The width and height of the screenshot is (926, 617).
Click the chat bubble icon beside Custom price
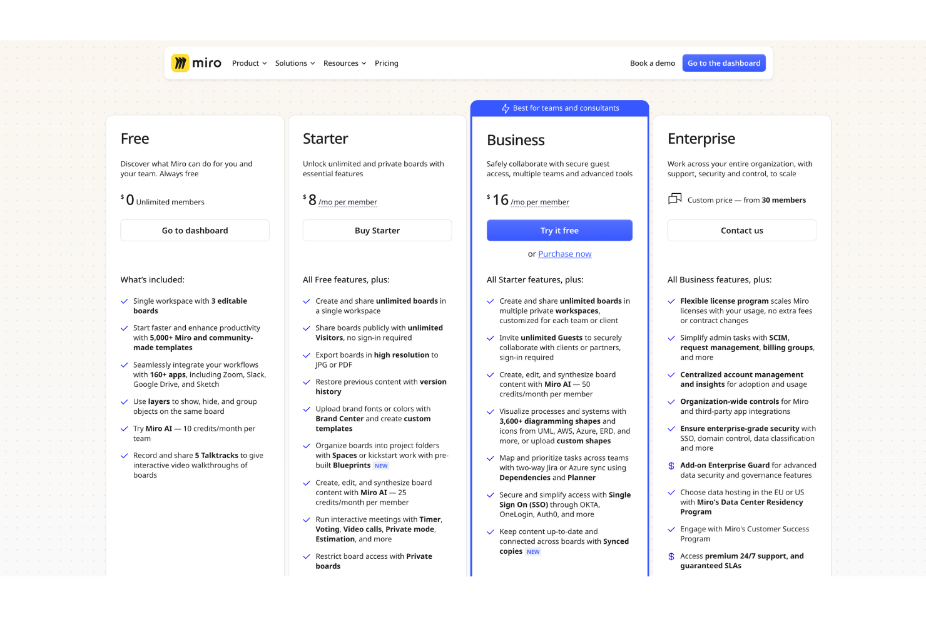674,199
